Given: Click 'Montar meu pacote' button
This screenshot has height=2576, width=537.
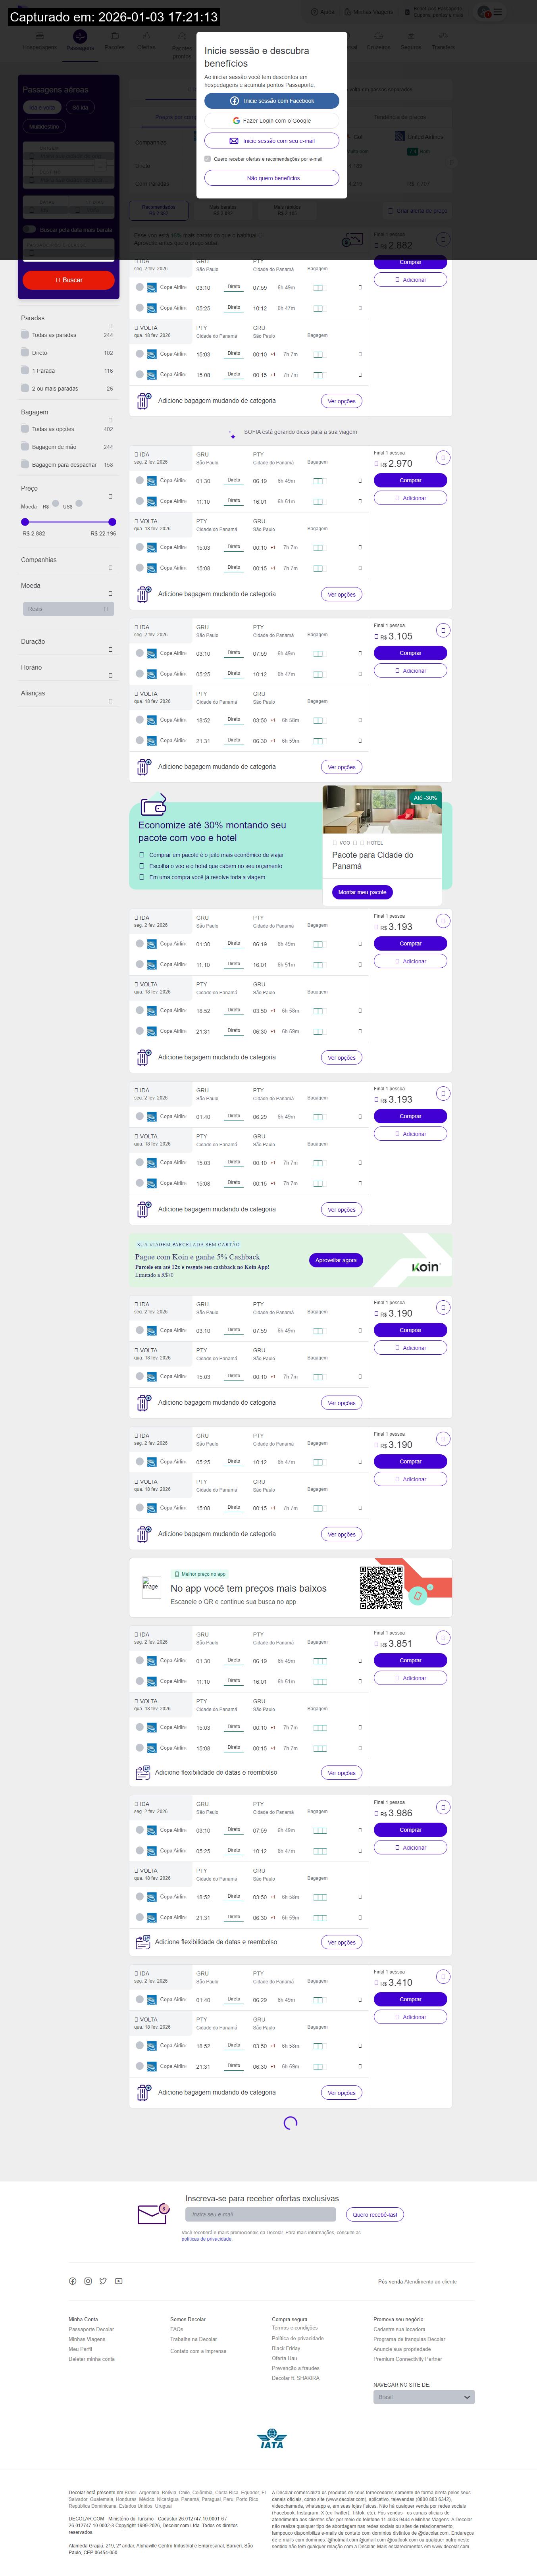Looking at the screenshot, I should coord(362,892).
